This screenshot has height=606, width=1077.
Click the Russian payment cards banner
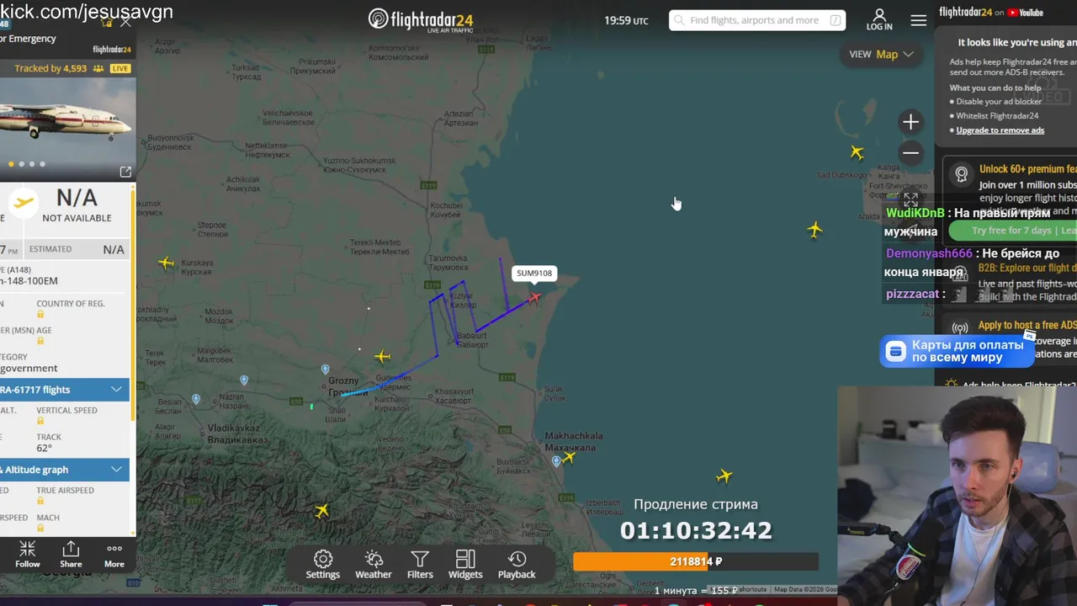pos(958,351)
